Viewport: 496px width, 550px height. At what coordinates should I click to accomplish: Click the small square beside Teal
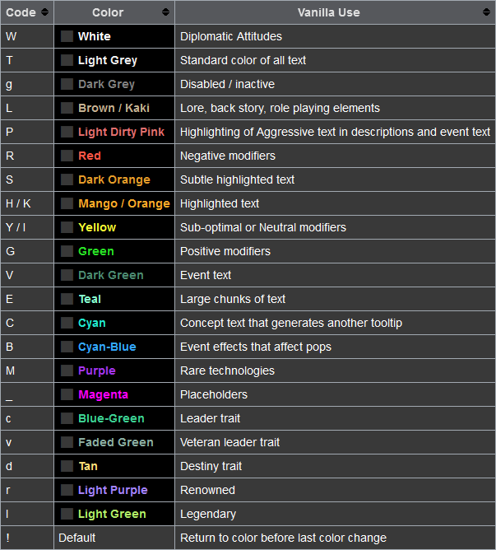[67, 299]
